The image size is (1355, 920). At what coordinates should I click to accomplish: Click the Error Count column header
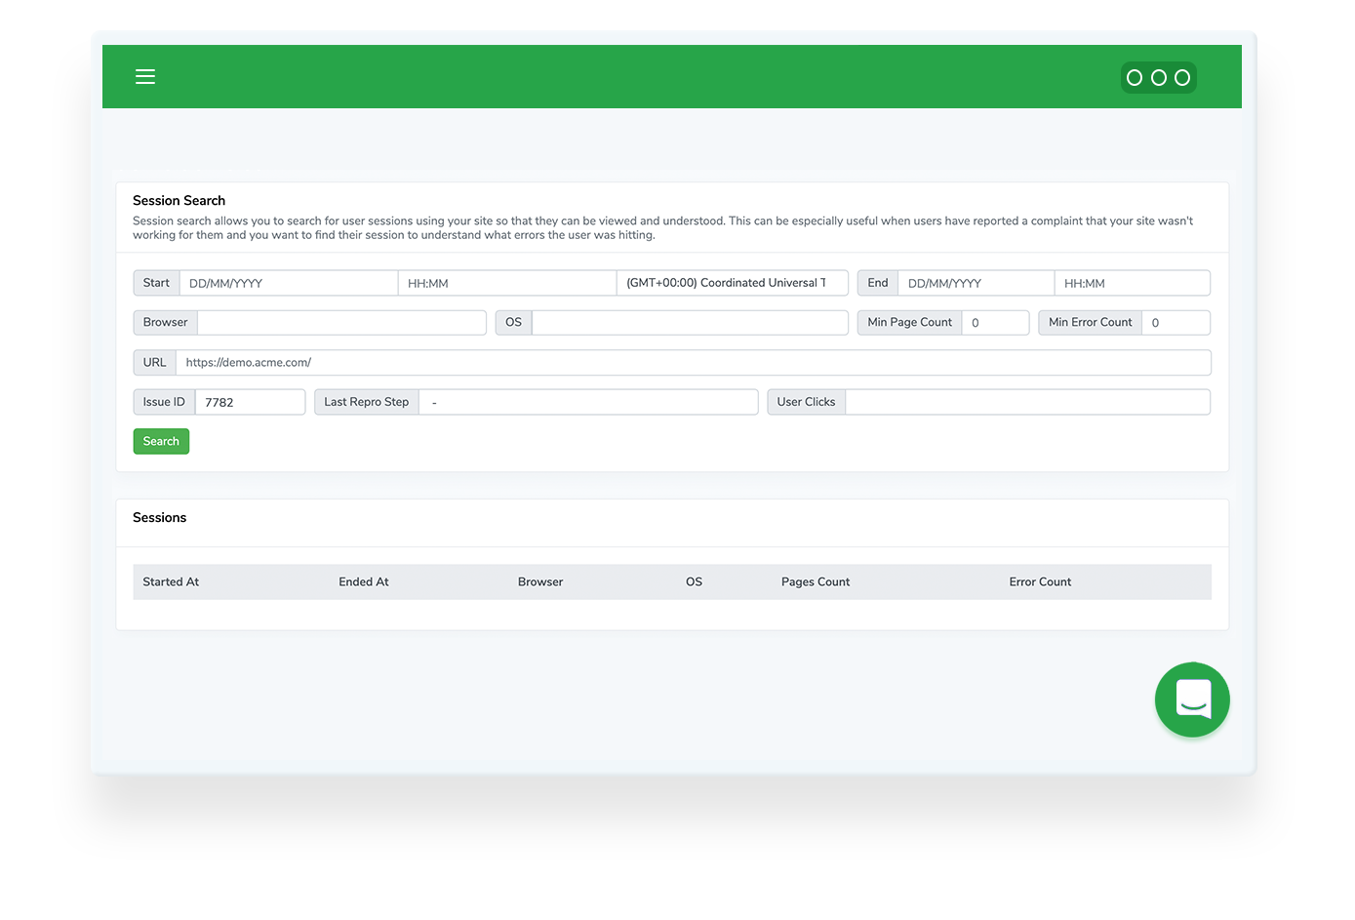(x=1040, y=582)
